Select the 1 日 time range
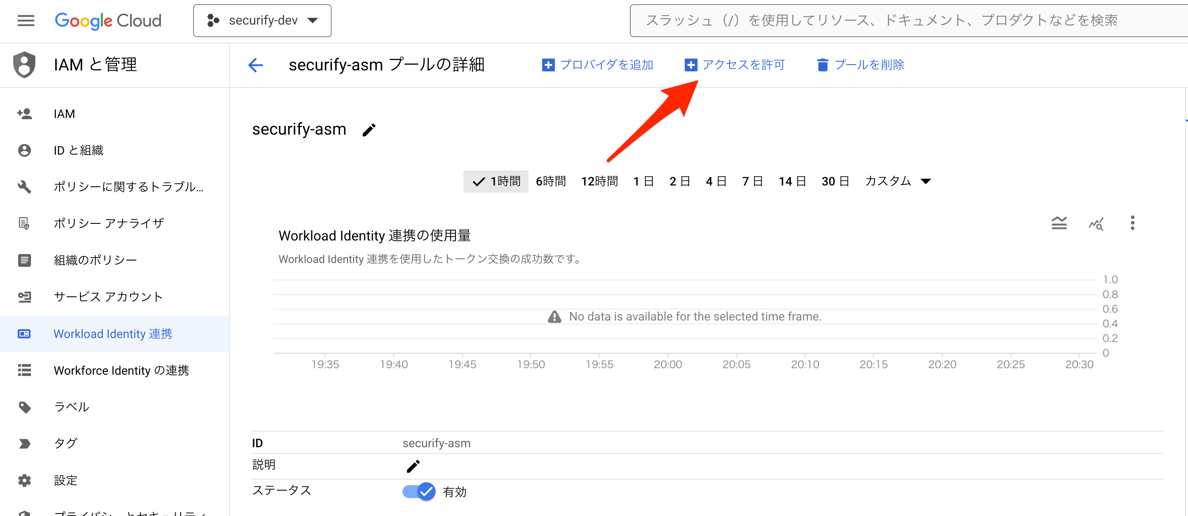 [643, 182]
